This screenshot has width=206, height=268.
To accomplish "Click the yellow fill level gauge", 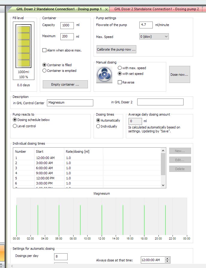I will coord(24,46).
